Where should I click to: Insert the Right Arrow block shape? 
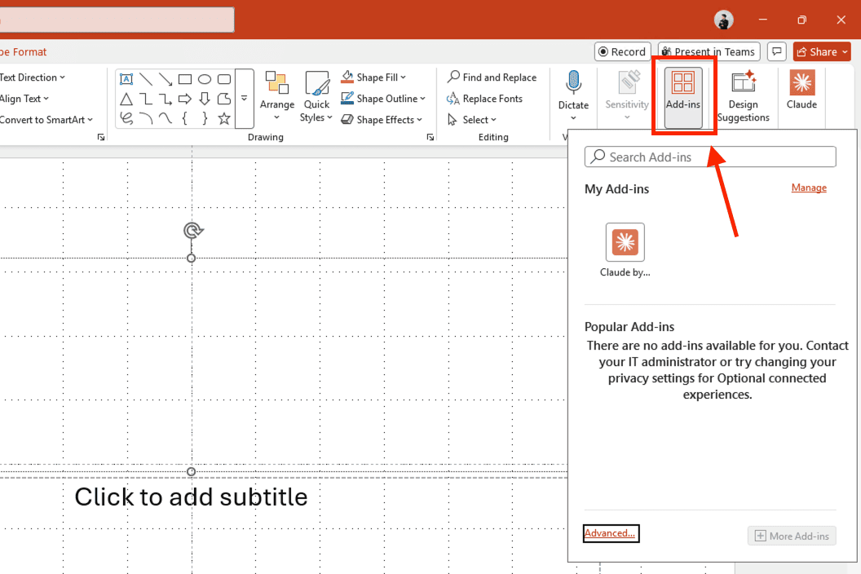click(185, 99)
